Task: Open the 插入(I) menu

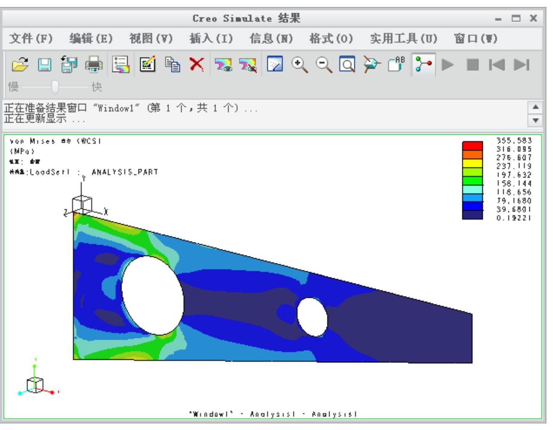Action: click(211, 39)
